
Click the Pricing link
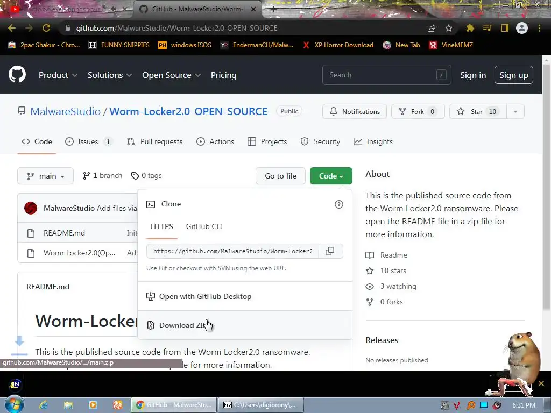point(223,75)
